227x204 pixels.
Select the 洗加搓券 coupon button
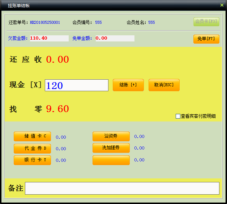click(x=111, y=148)
